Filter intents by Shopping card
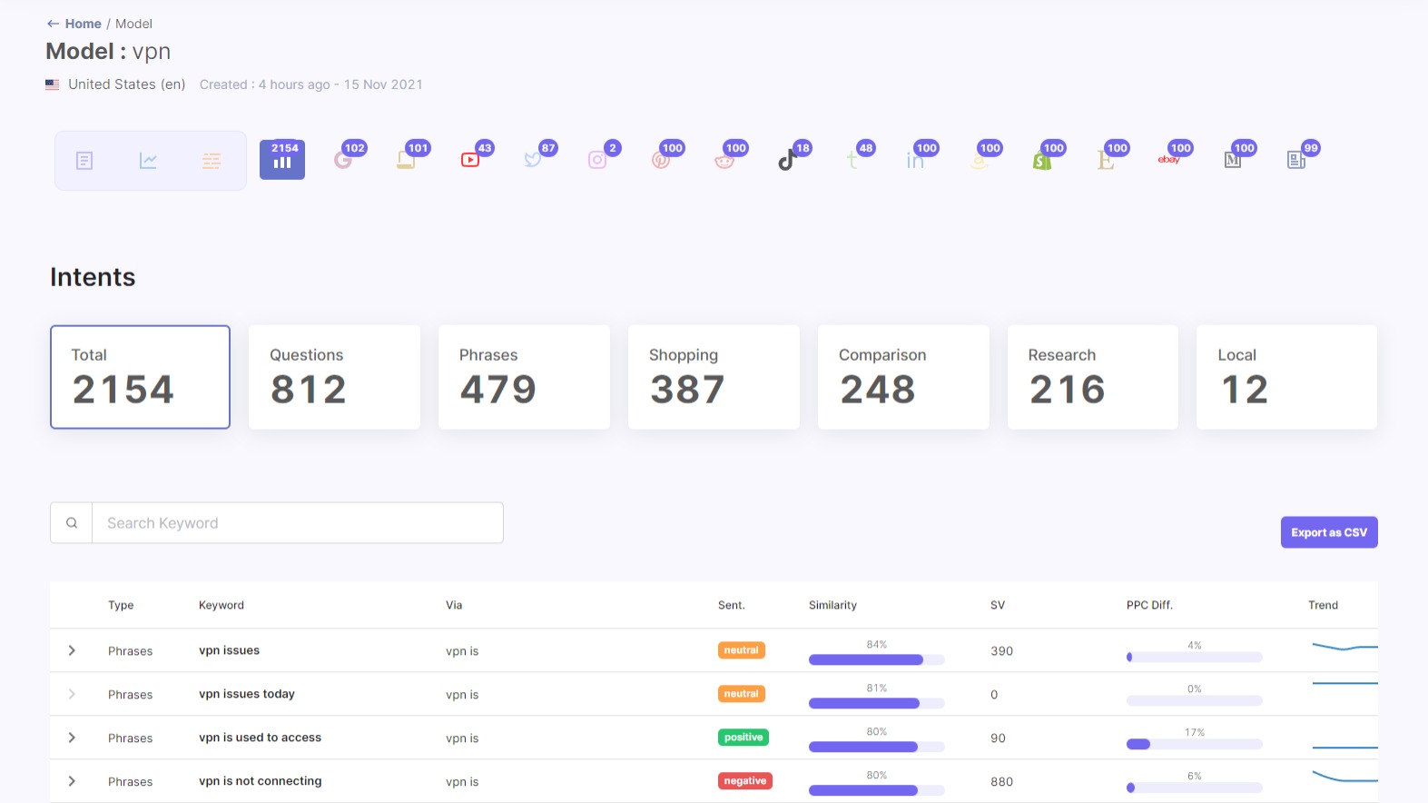 714,377
